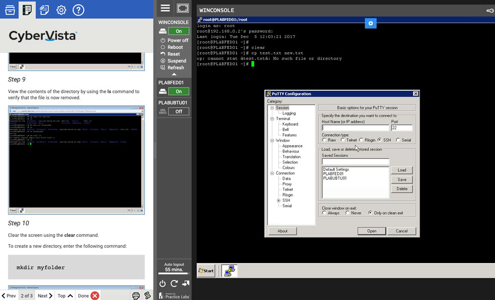The width and height of the screenshot is (495, 300).
Task: Choose Never close window on exit
Action: (347, 213)
